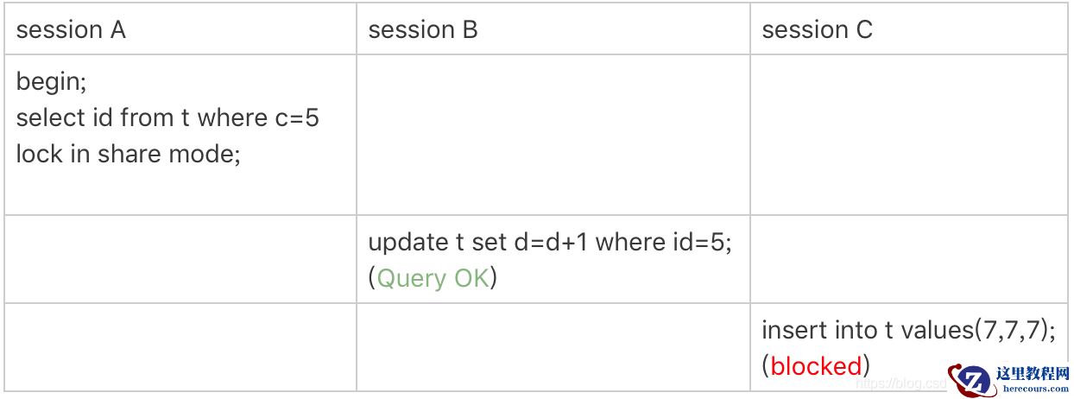Click the empty session C cell beside begin
This screenshot has width=1074, height=399.
[908, 135]
